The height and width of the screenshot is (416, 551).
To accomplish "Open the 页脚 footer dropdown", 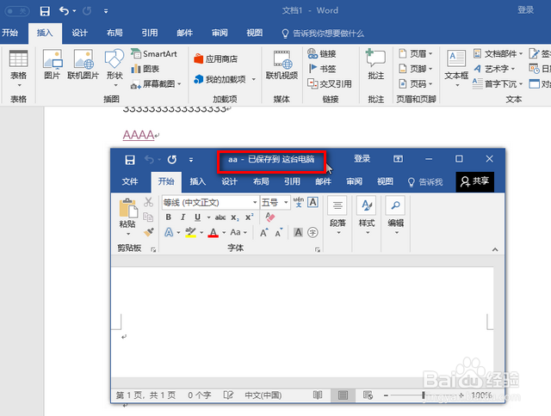I will pos(415,69).
